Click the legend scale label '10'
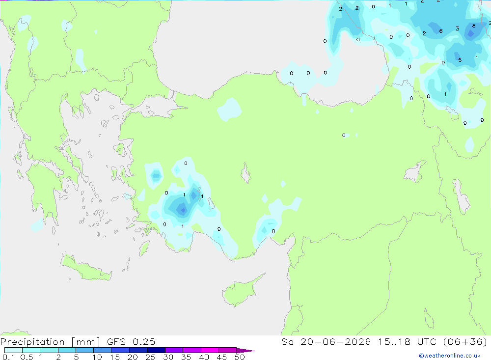Viewport: 491px width, 360px height. pos(97,357)
